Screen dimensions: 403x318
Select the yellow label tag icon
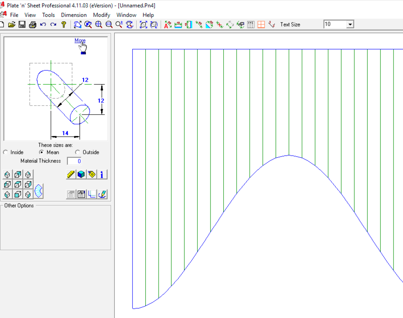coord(92,174)
